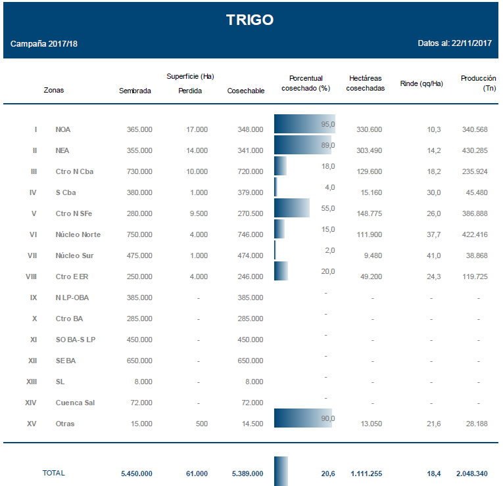Image resolution: width=503 pixels, height=486 pixels.
Task: Click the NEA 89,0 harvest bar
Action: point(303,145)
